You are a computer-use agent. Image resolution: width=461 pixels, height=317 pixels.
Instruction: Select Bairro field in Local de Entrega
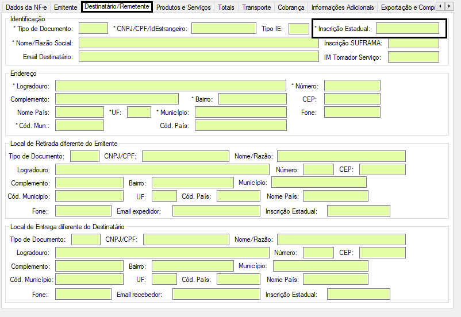tap(193, 266)
